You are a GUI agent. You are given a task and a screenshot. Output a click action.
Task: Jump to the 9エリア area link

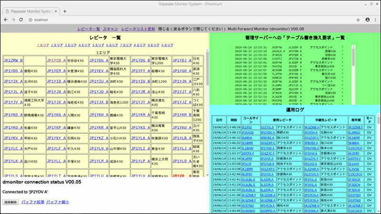[x=154, y=45]
